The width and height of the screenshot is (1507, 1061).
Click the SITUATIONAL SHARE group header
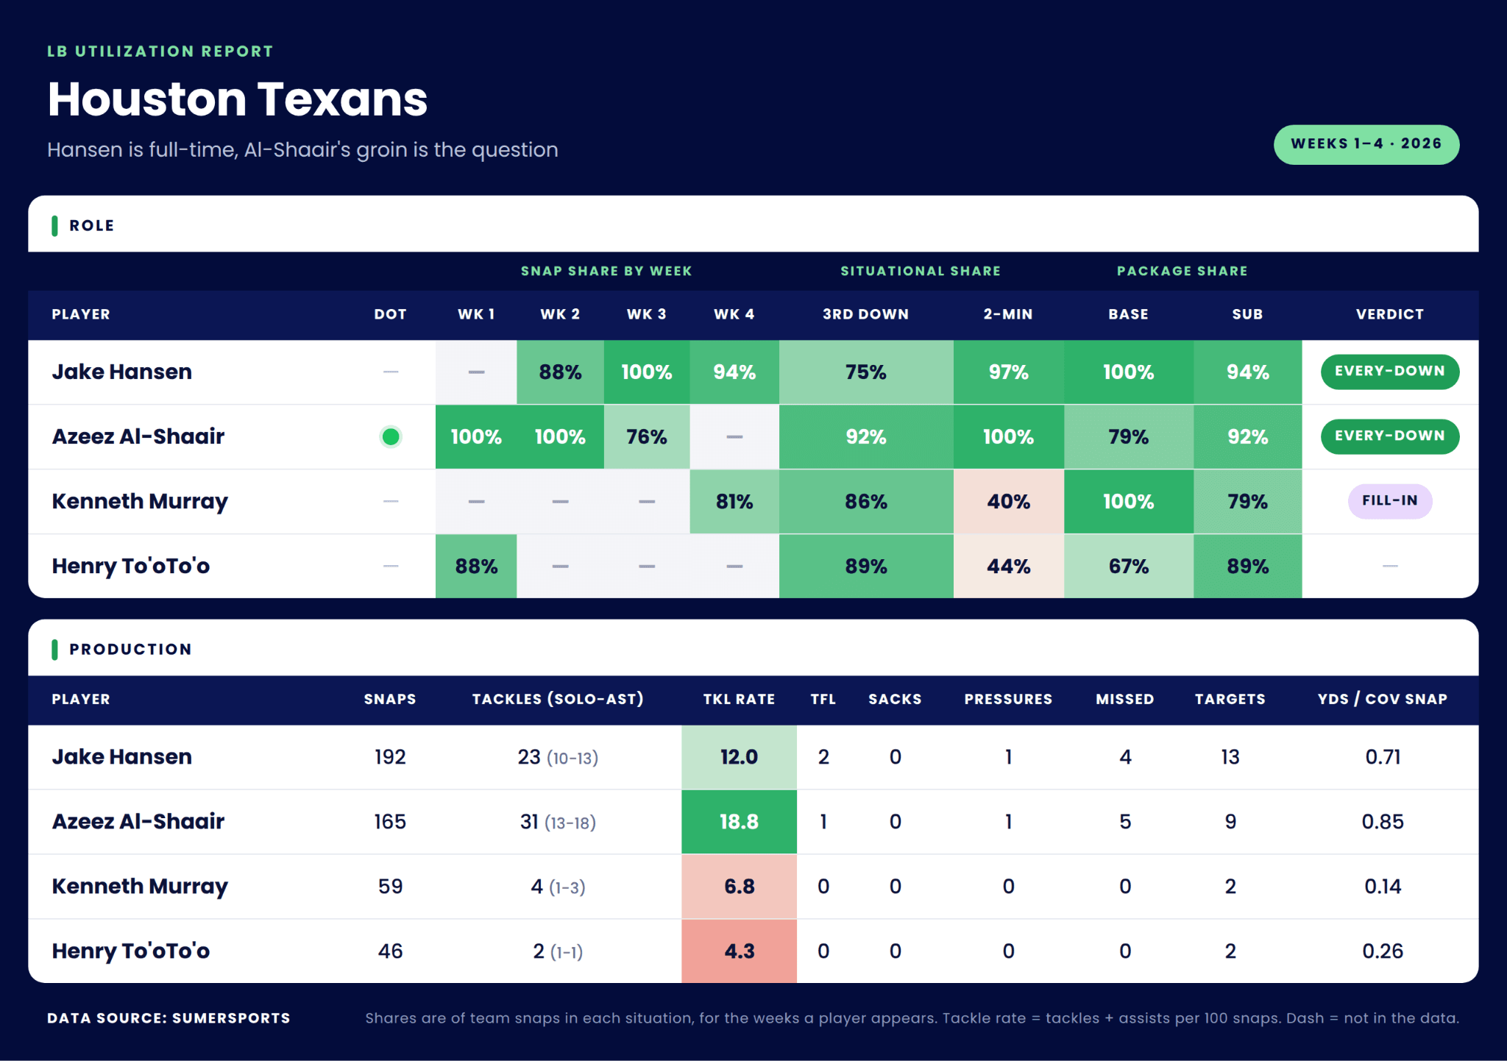click(x=921, y=271)
